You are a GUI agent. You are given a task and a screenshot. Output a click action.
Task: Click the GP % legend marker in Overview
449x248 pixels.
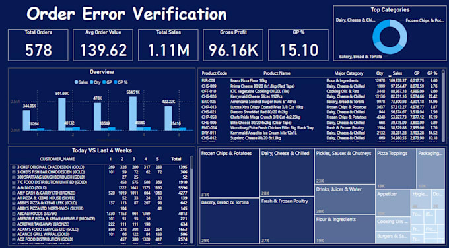pyautogui.click(x=115, y=82)
